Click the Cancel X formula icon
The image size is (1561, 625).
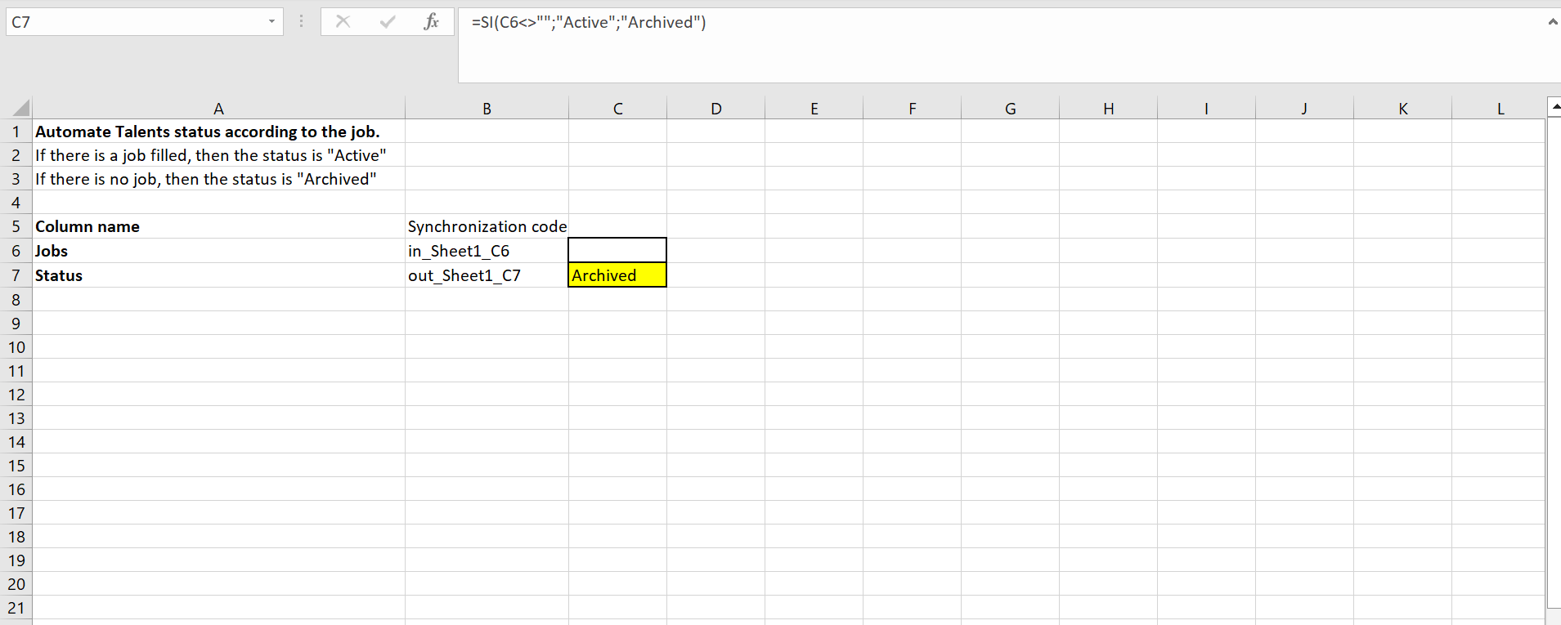[343, 22]
